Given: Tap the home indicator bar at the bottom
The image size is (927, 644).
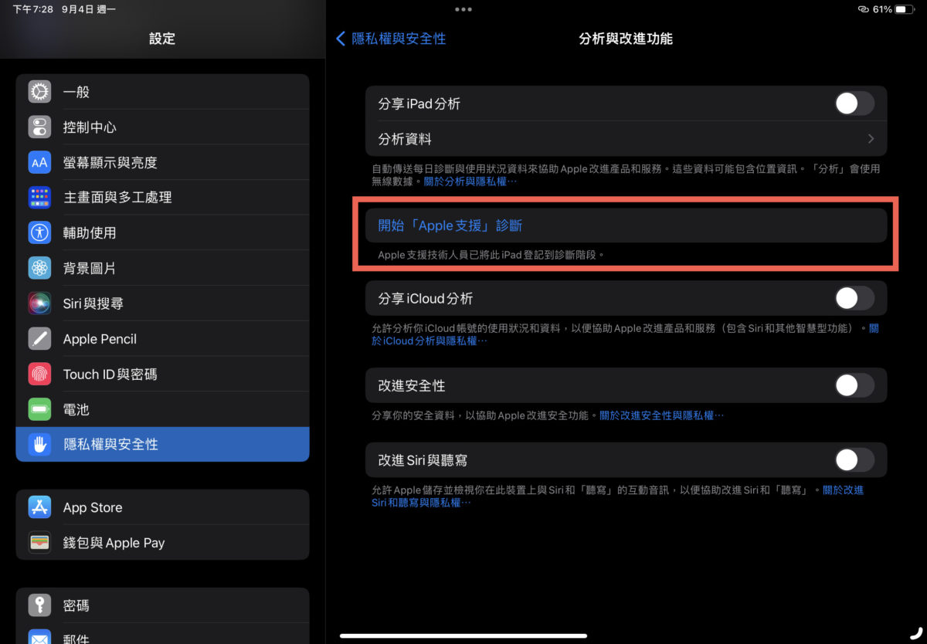Looking at the screenshot, I should click(x=463, y=636).
